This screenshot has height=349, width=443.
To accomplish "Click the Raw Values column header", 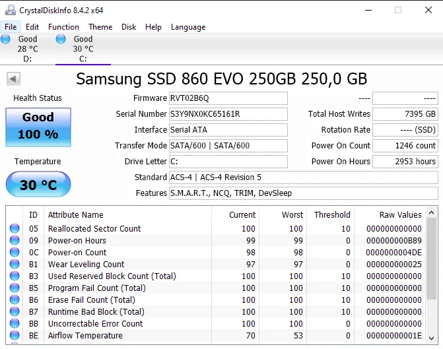I will click(x=400, y=214).
